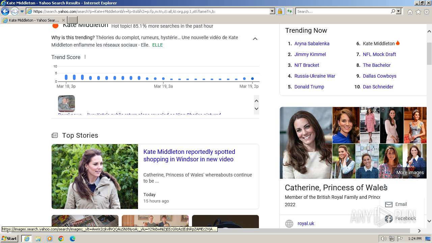Screen dimensions: 432x243
Task: Open the red checkered dress photo thumbnail
Action: (370, 125)
